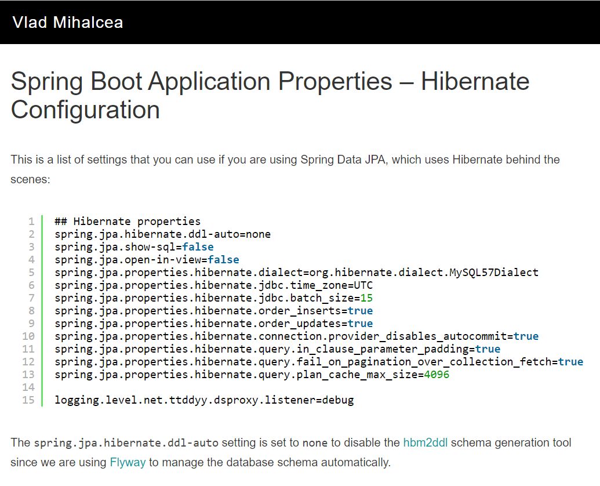
Task: Click the order_updates=true line
Action: pos(213,324)
